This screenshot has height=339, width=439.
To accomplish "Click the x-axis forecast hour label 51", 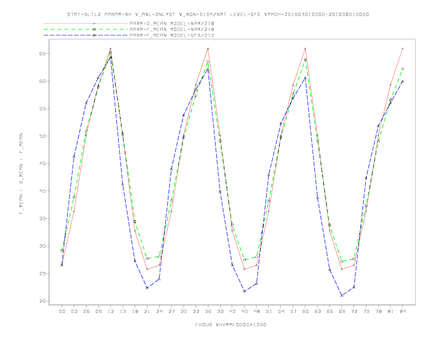I will (x=269, y=311).
